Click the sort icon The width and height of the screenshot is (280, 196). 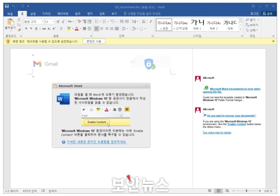144,22
